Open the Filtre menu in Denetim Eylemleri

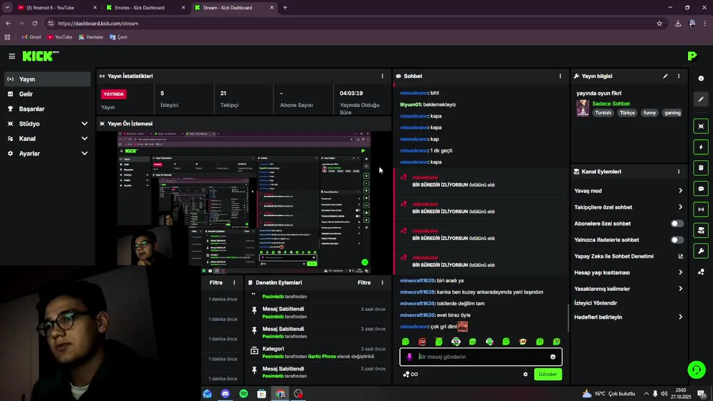(364, 283)
